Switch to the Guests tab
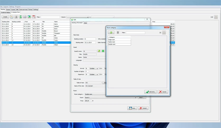221x128 pixels. point(13,10)
